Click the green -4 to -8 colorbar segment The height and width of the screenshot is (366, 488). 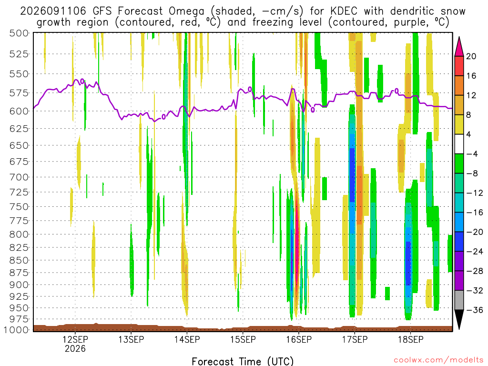click(459, 164)
